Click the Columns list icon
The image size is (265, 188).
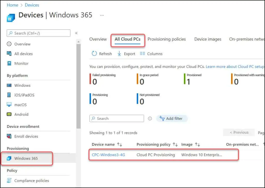[143, 54]
